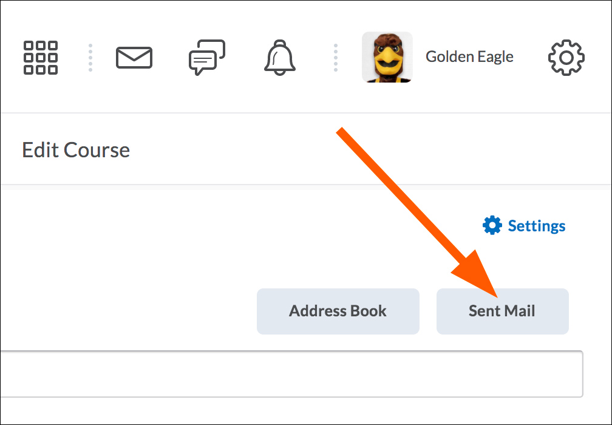Viewport: 612px width, 425px height.
Task: Open the Golden Eagle username menu
Action: [469, 57]
